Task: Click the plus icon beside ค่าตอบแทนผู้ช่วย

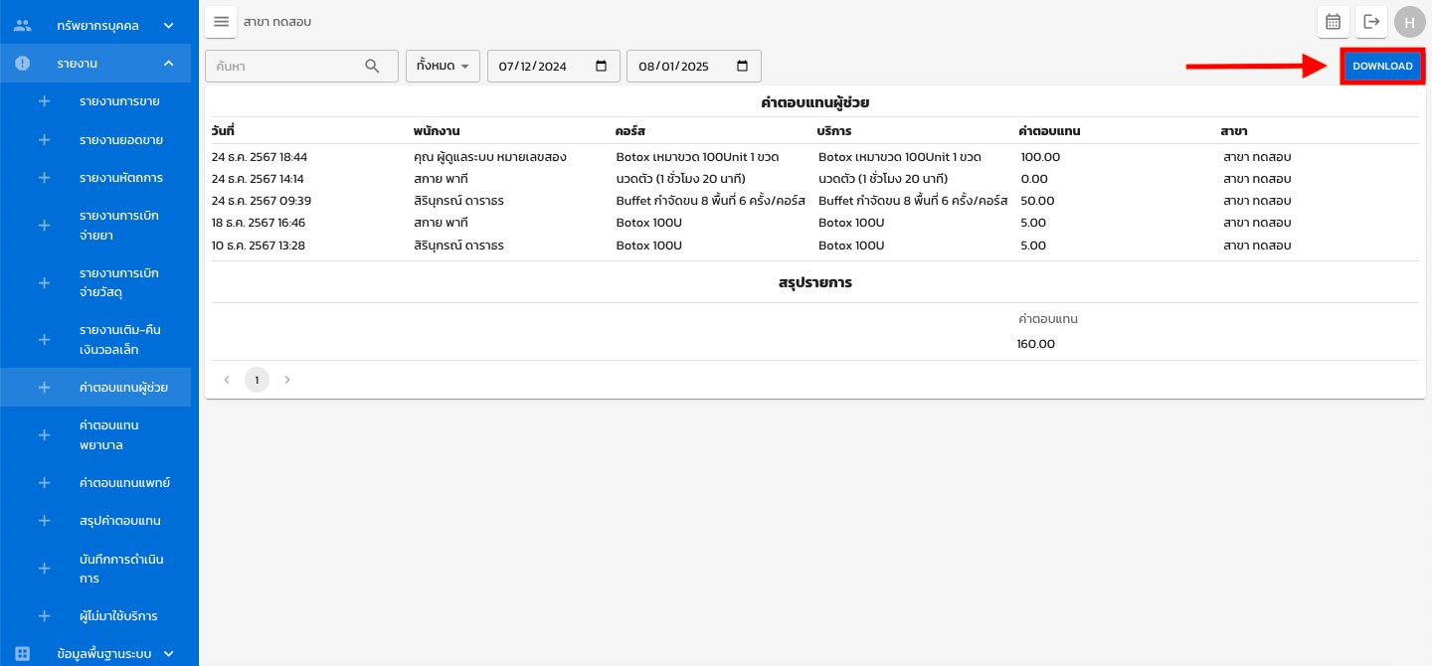Action: 44,388
